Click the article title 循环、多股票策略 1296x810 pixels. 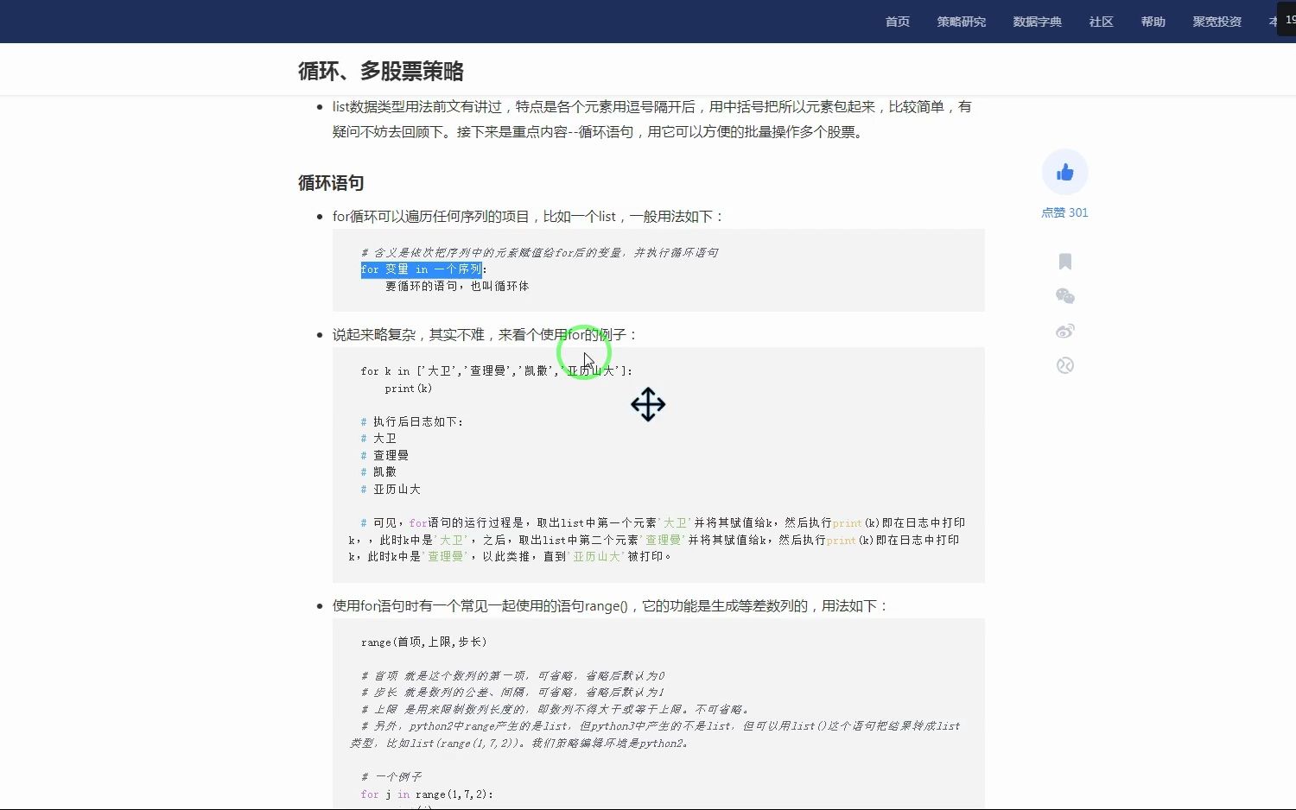[x=381, y=71]
